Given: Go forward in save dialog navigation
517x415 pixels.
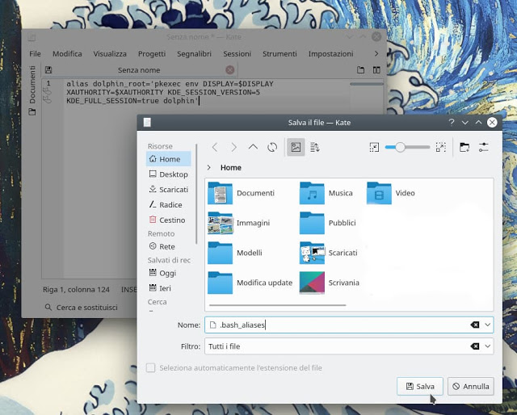Looking at the screenshot, I should pos(233,147).
